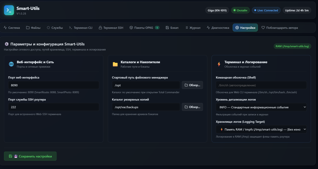Open the Бэкап tab
318x169 pixels.
(172, 28)
